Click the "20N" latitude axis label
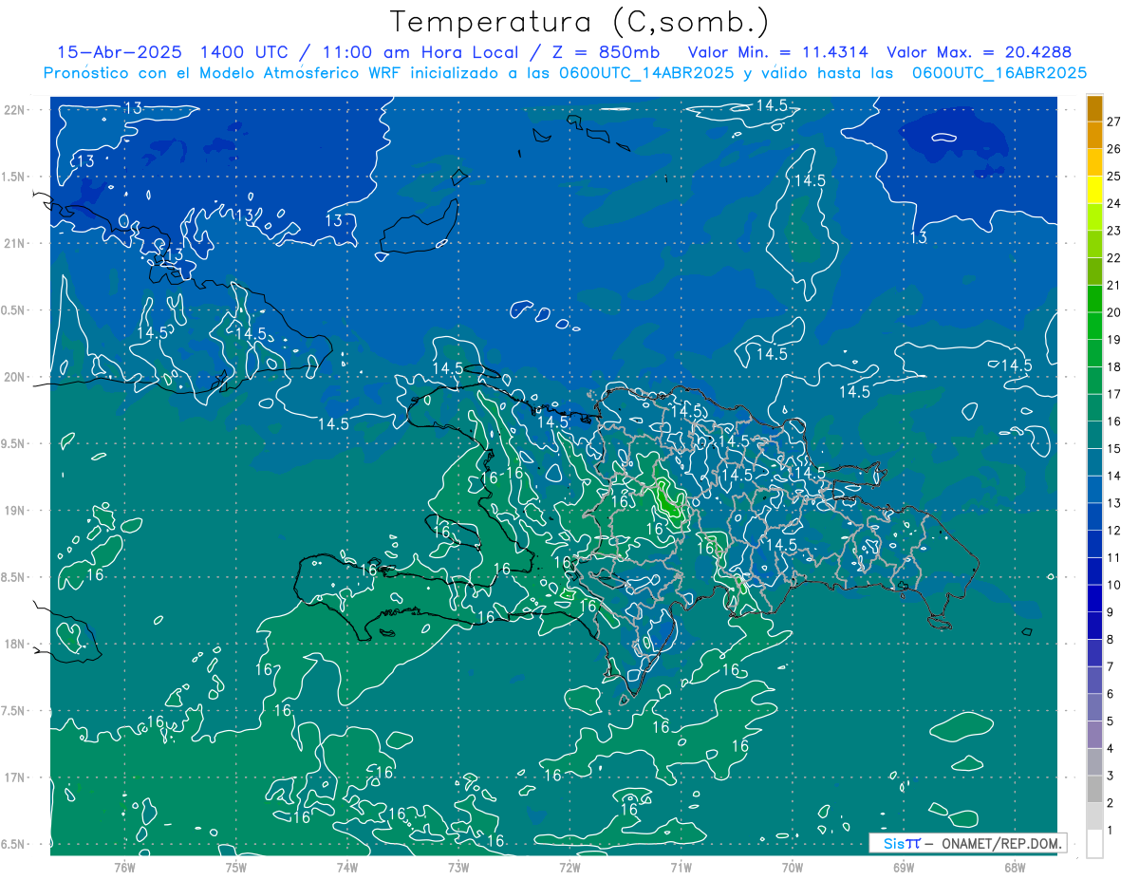Image resolution: width=1139 pixels, height=880 pixels. pos(16,377)
